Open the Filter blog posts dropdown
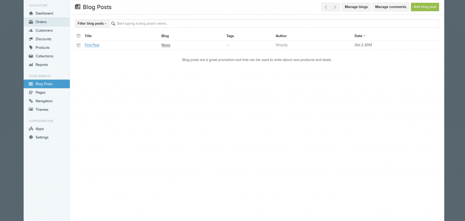 tap(92, 24)
